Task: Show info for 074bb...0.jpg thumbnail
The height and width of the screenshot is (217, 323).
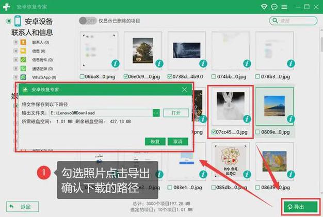Action: pos(247,63)
